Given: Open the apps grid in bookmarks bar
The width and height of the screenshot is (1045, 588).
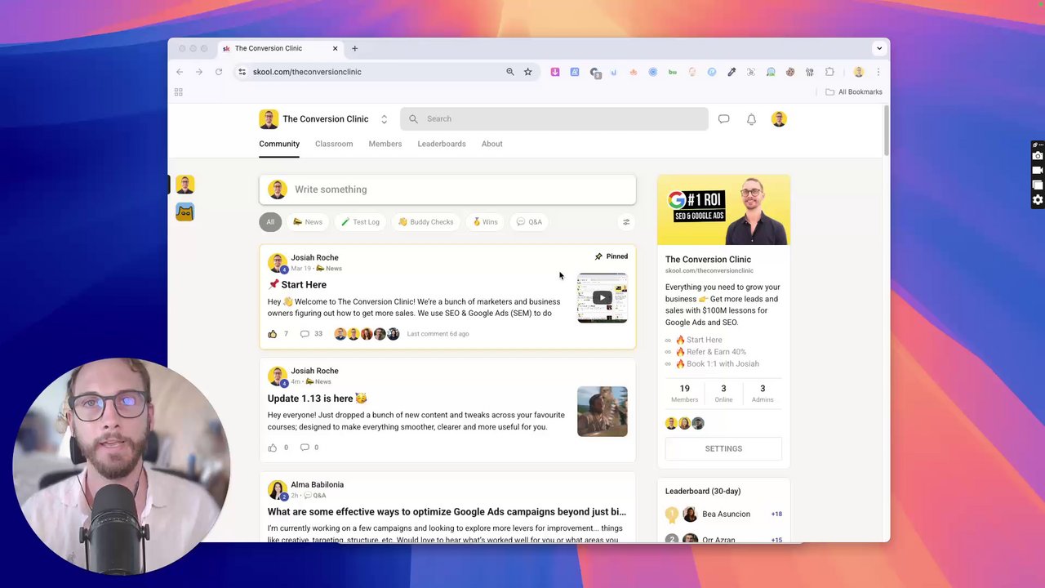Looking at the screenshot, I should click(x=178, y=92).
